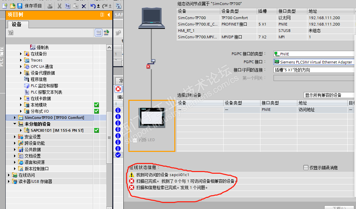Click the yellow warning icon beside sapcii01c1
This screenshot has height=209, width=356.
coord(132,175)
